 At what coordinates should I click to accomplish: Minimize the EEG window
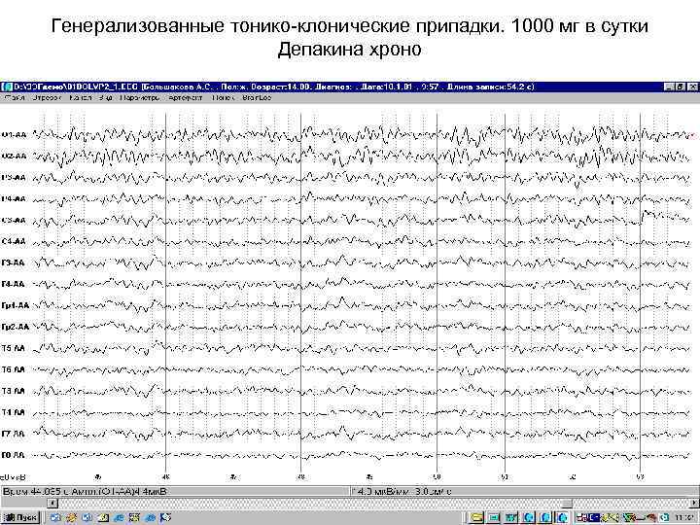[x=668, y=87]
